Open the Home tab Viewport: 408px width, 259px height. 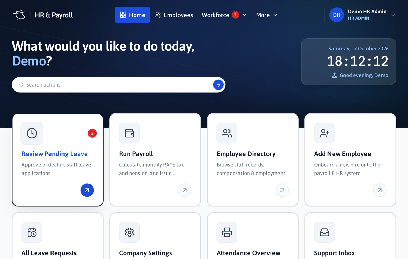pos(132,15)
